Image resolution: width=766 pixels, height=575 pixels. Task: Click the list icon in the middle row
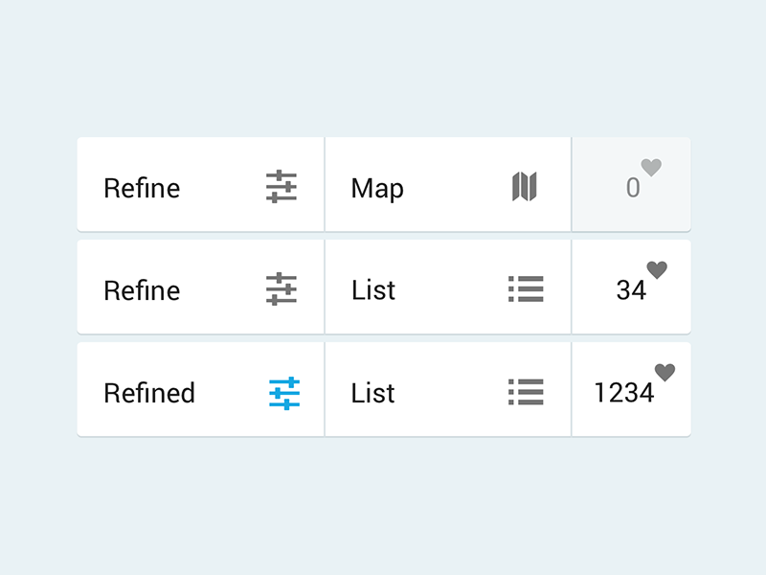526,289
